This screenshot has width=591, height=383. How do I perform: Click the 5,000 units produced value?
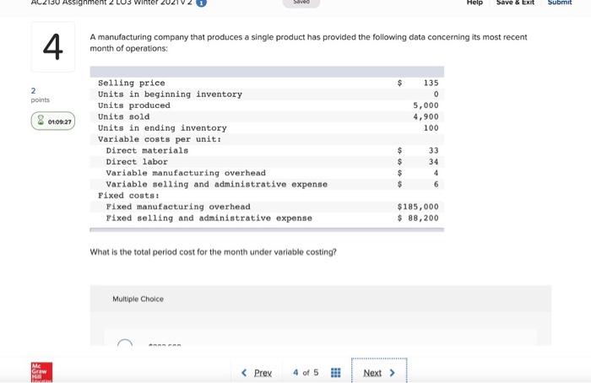(x=426, y=105)
